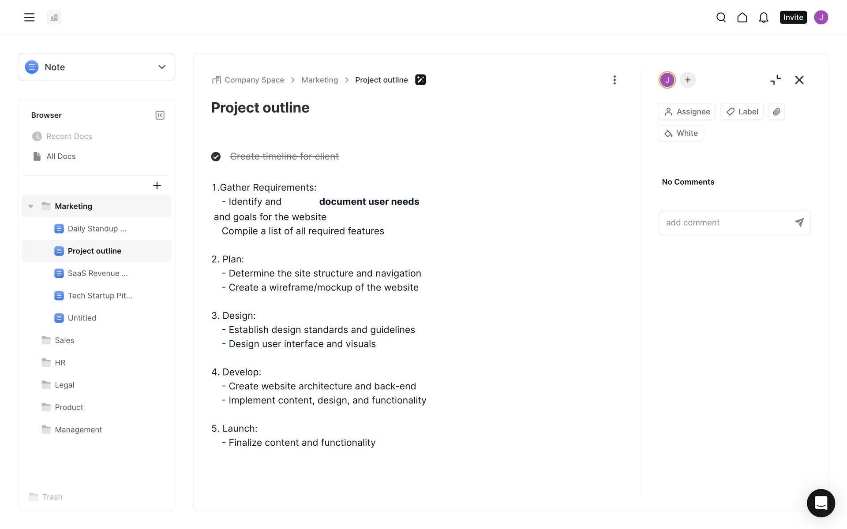Screen dimensions: 847x529
Task: Open the Assignee selector
Action: click(x=687, y=112)
